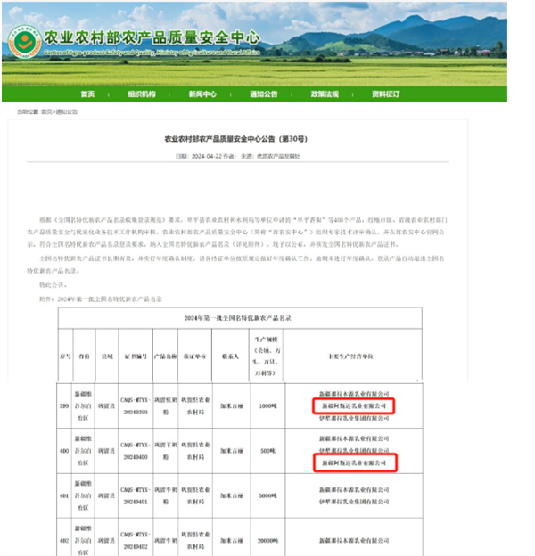535x556 pixels.
Task: Click the round green CAQS logo emblem
Action: [25, 42]
